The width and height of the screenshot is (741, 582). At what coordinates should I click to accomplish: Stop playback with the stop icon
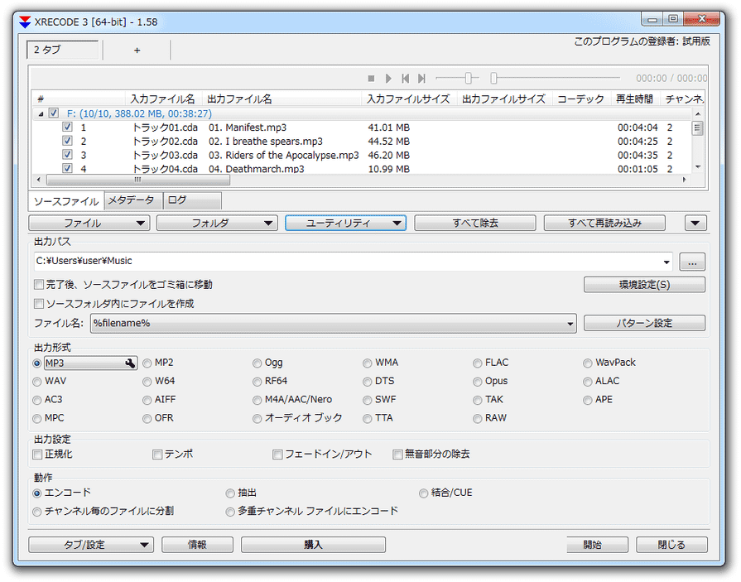[371, 79]
